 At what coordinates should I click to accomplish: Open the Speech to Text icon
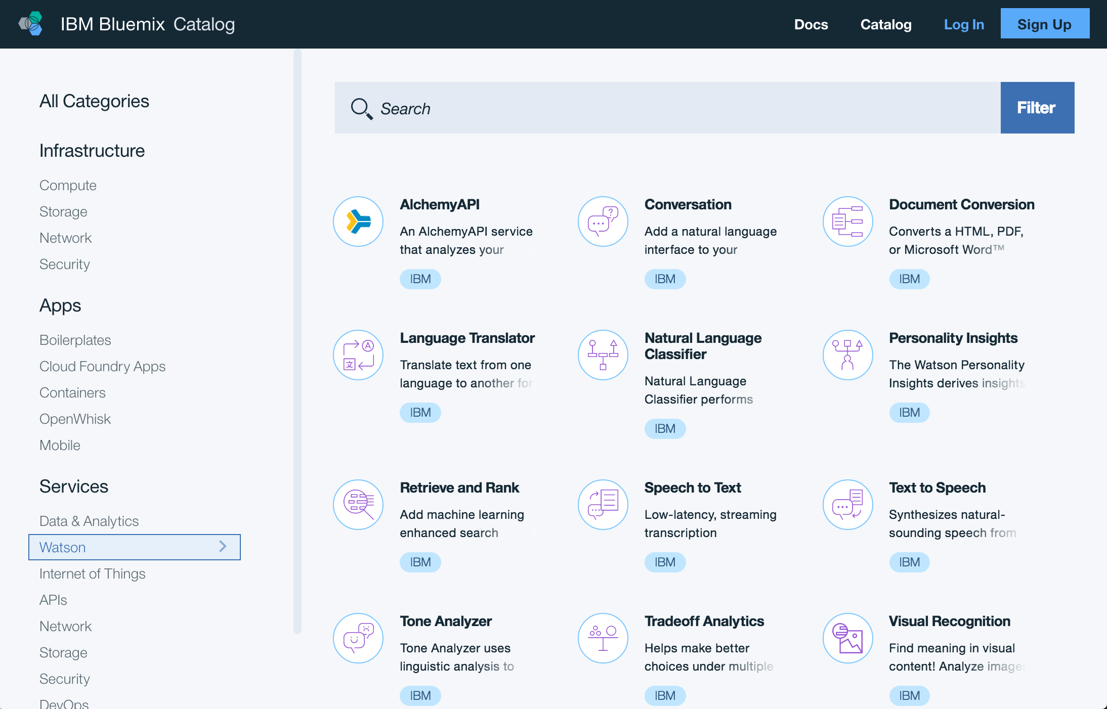point(603,505)
